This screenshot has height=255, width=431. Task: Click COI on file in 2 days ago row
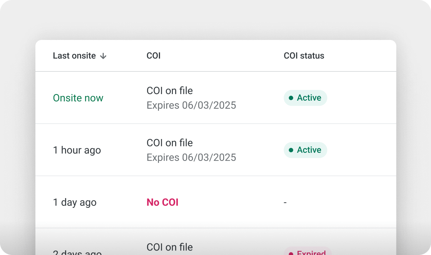pyautogui.click(x=170, y=247)
